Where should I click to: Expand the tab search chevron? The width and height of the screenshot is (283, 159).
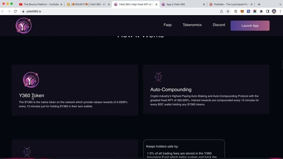(x=280, y=4)
